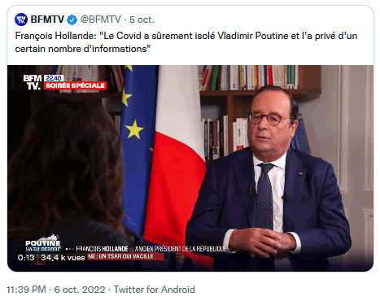380x301 pixels.
Task: Click the 5 oct. tweet date
Action: pos(142,20)
